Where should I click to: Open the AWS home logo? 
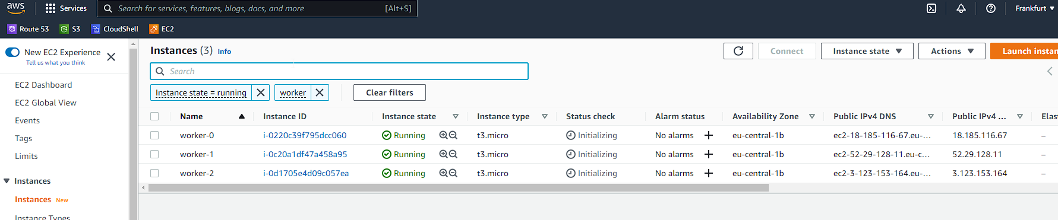(16, 8)
